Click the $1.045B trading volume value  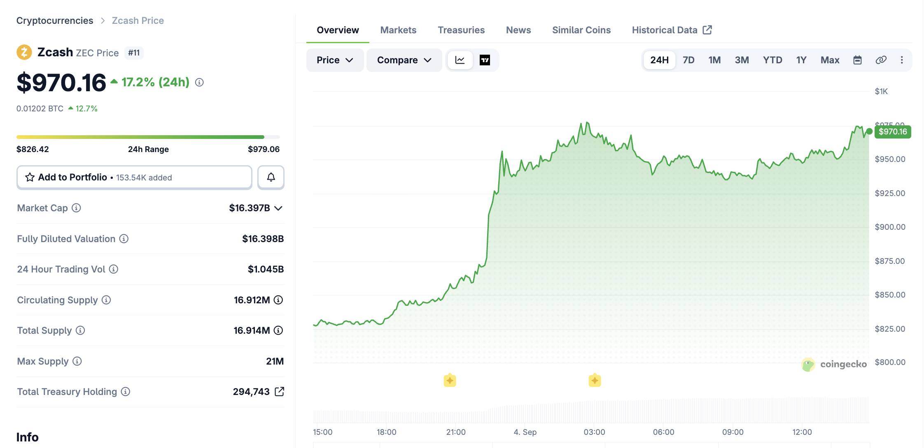266,269
